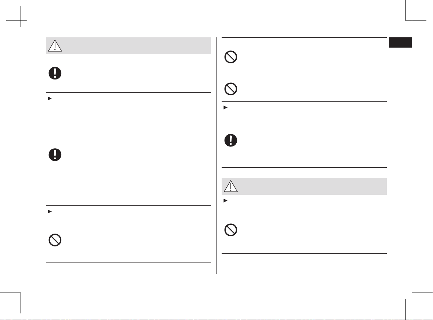Click the crop mark in the bottom-right page corner
The width and height of the screenshot is (433, 320).
click(x=419, y=306)
